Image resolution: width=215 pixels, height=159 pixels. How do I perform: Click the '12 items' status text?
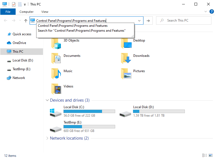10,156
